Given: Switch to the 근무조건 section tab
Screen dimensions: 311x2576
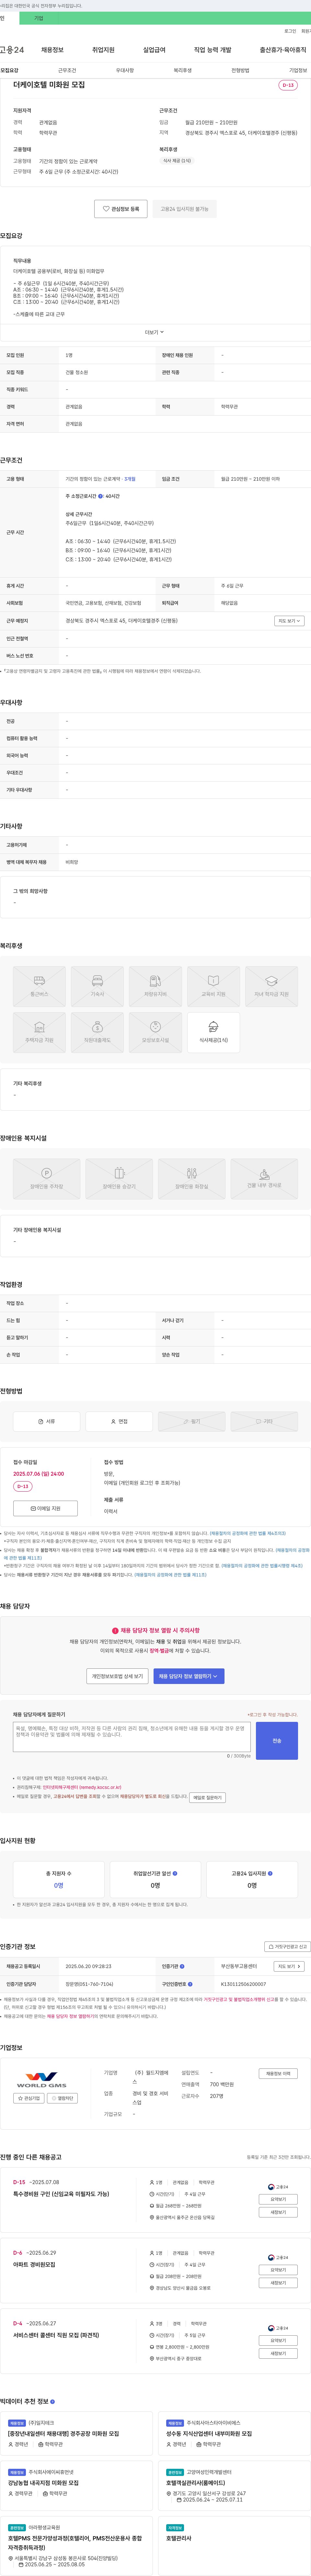Looking at the screenshot, I should pyautogui.click(x=67, y=71).
